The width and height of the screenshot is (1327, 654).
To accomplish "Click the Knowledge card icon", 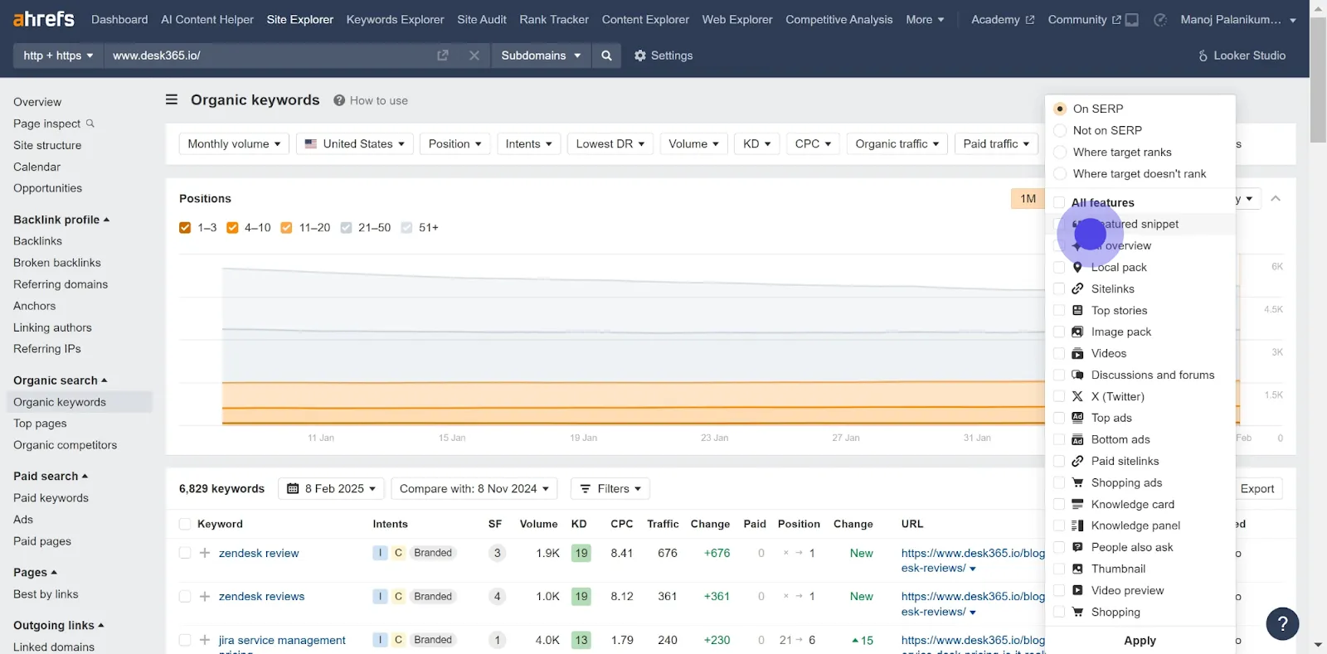I will [x=1077, y=504].
